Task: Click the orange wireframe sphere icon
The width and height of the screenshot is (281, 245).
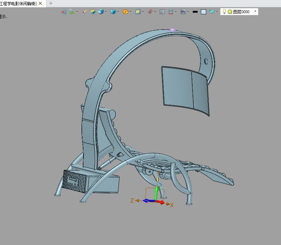Action: tap(125, 12)
